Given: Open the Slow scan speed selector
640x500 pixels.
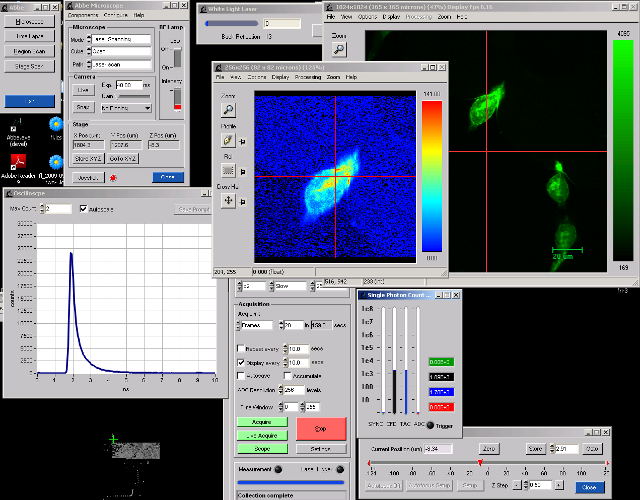Looking at the screenshot, I should click(288, 286).
